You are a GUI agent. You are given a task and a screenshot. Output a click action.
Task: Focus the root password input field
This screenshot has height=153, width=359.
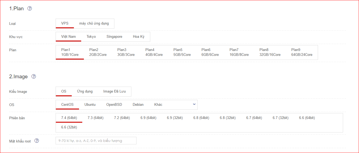point(96,141)
